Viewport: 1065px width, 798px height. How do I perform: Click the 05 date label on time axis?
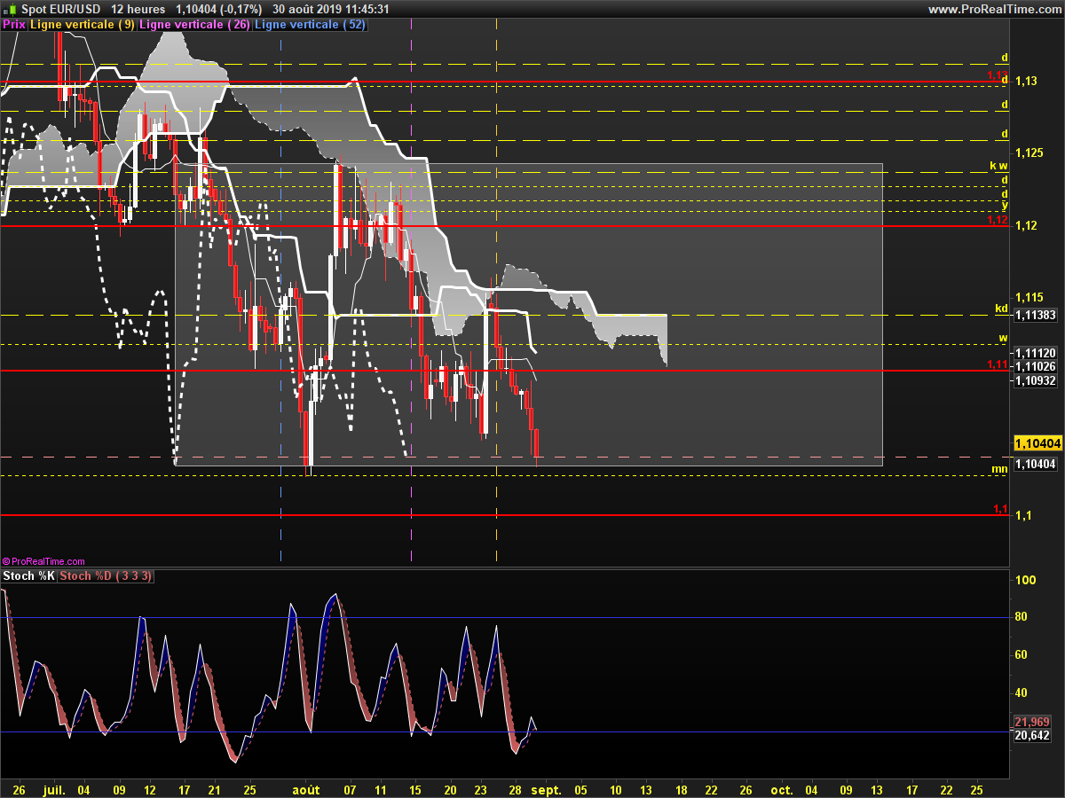pos(580,788)
